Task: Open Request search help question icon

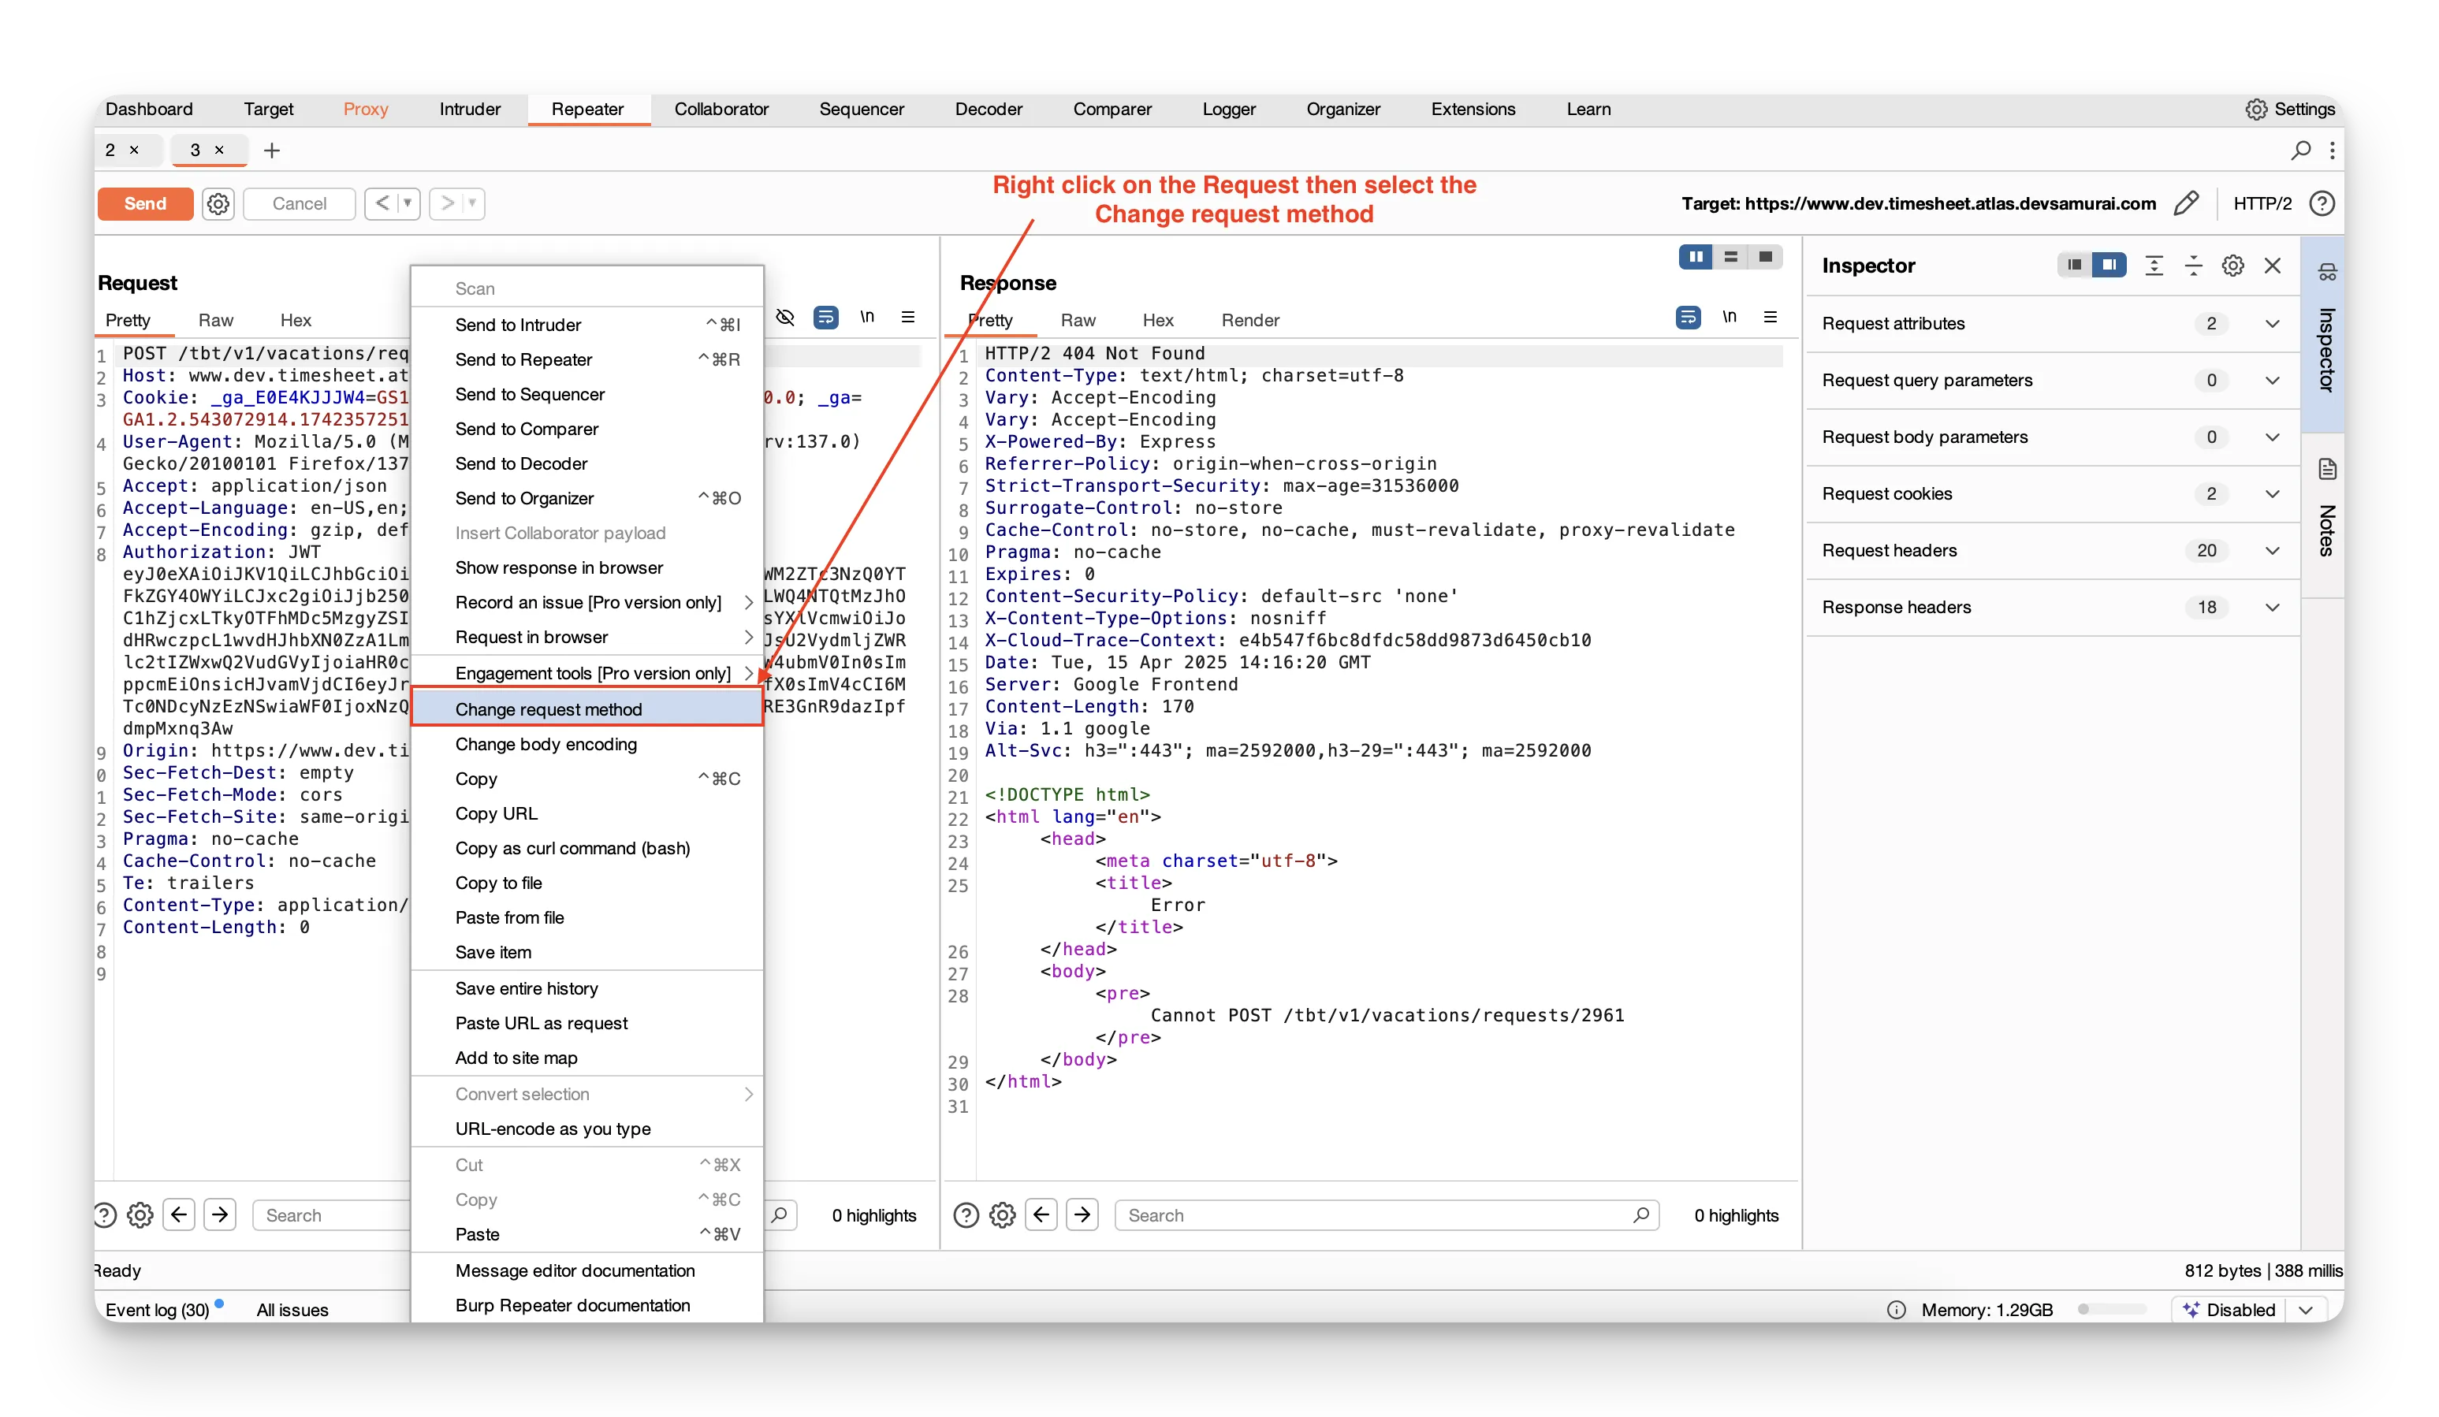Action: pyautogui.click(x=106, y=1216)
